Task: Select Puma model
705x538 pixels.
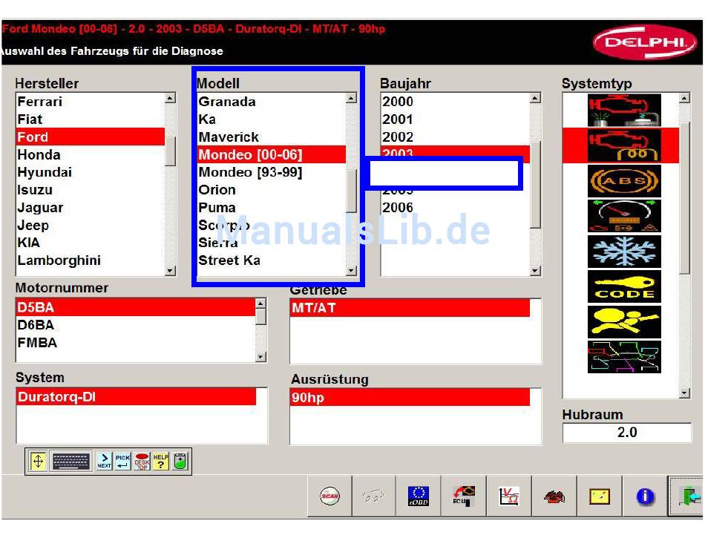Action: 272,208
